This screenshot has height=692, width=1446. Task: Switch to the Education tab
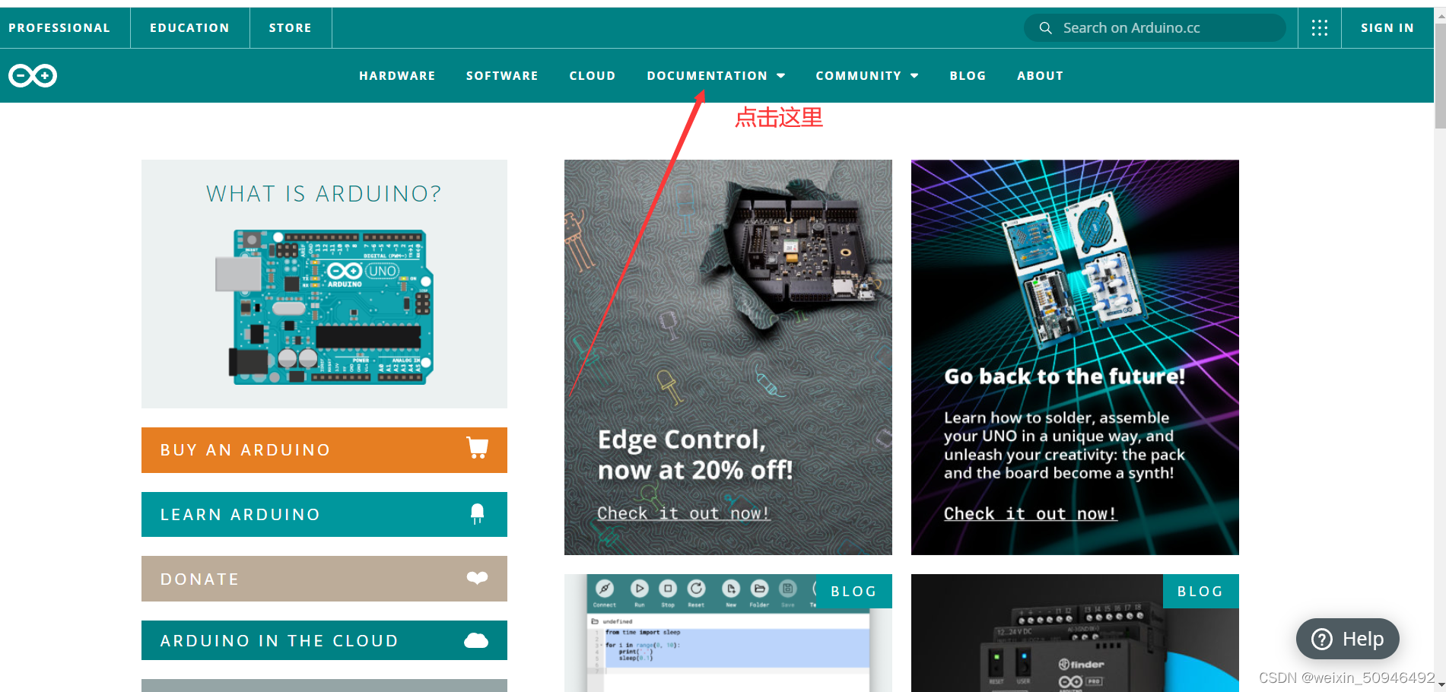click(189, 28)
